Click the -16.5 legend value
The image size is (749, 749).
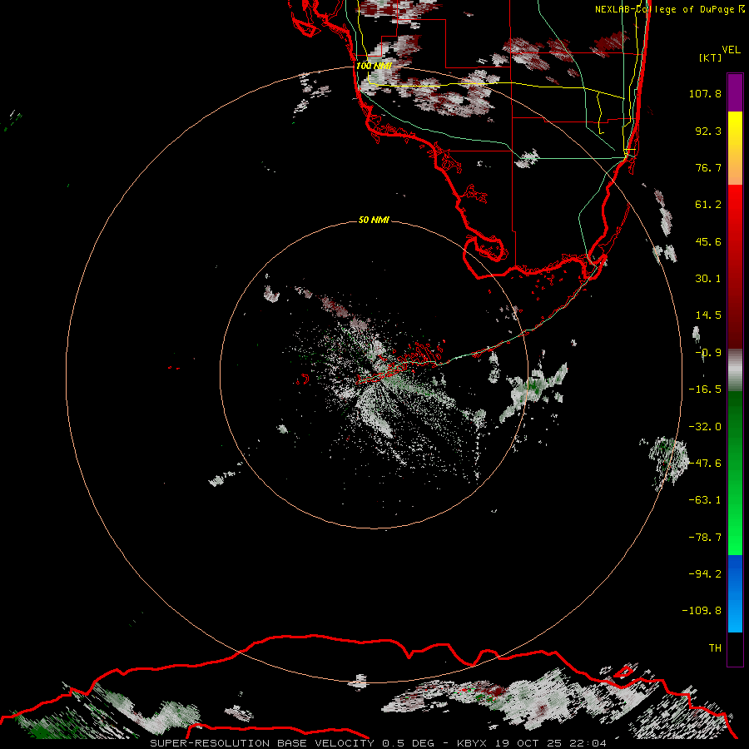click(705, 389)
